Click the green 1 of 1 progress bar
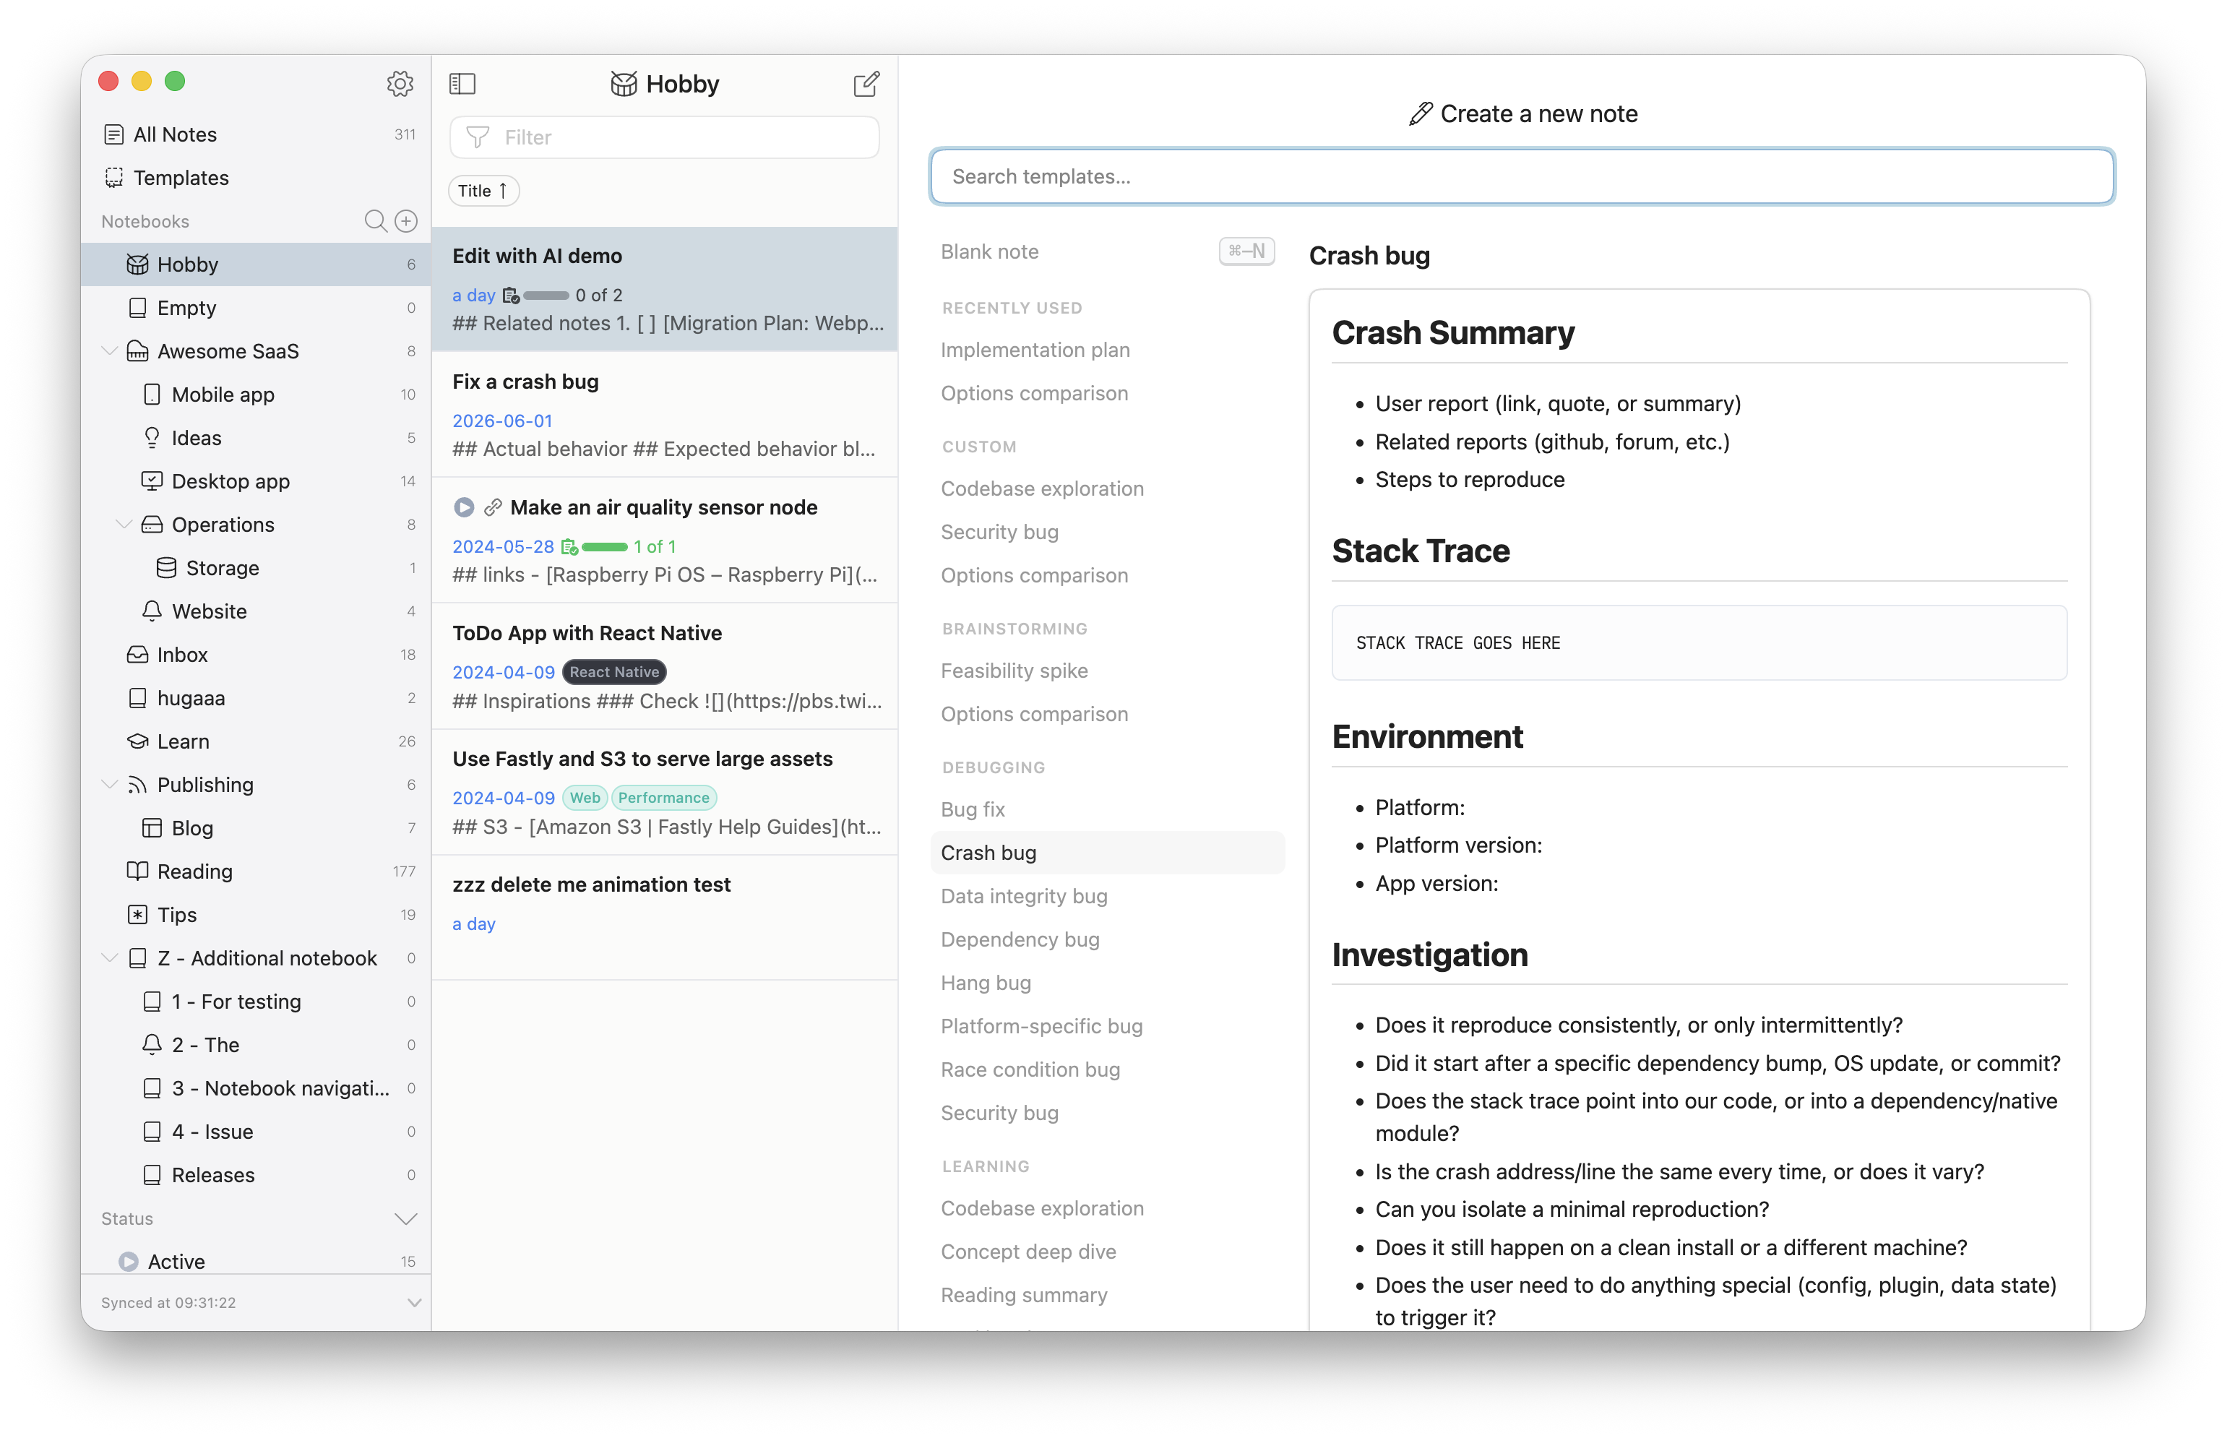Viewport: 2227px width, 1438px height. 604,546
